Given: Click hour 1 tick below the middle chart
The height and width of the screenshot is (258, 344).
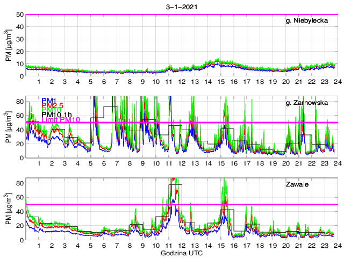Looking at the screenshot, I should (x=39, y=163).
